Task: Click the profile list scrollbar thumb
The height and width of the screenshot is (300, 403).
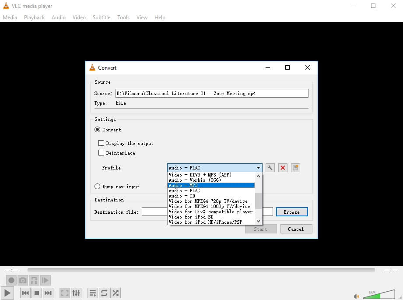Action: coord(258,201)
